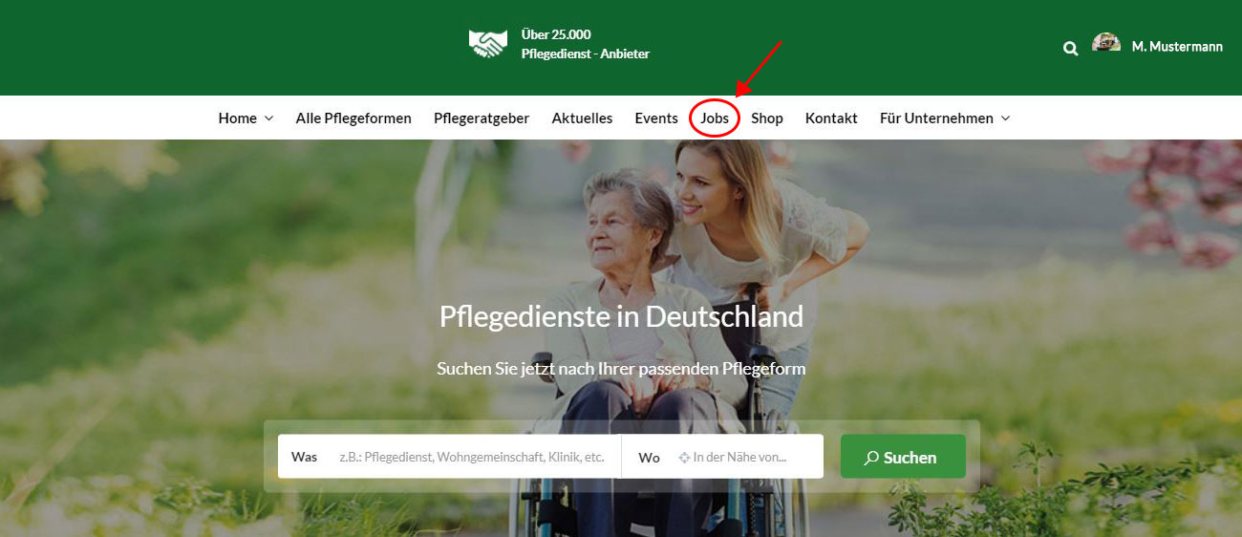The height and width of the screenshot is (537, 1242).
Task: Click Home in the navigation bar
Action: 237,118
